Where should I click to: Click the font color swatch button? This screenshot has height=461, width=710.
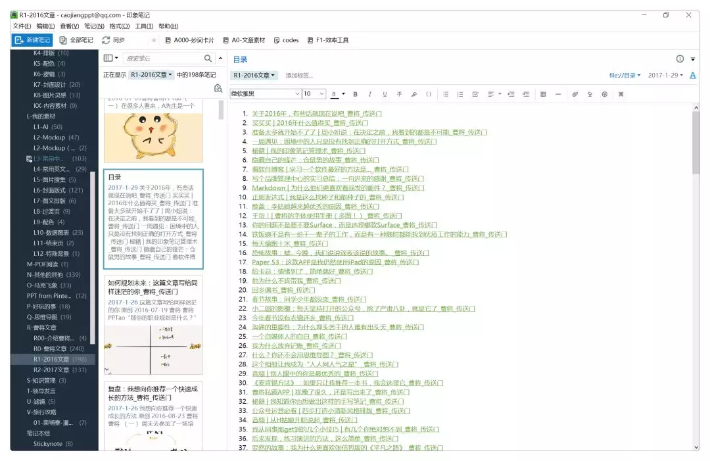(334, 94)
